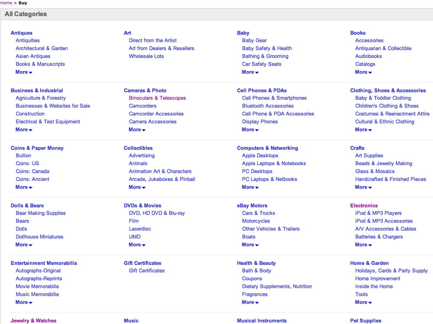Show More under eBay Motors

point(250,245)
